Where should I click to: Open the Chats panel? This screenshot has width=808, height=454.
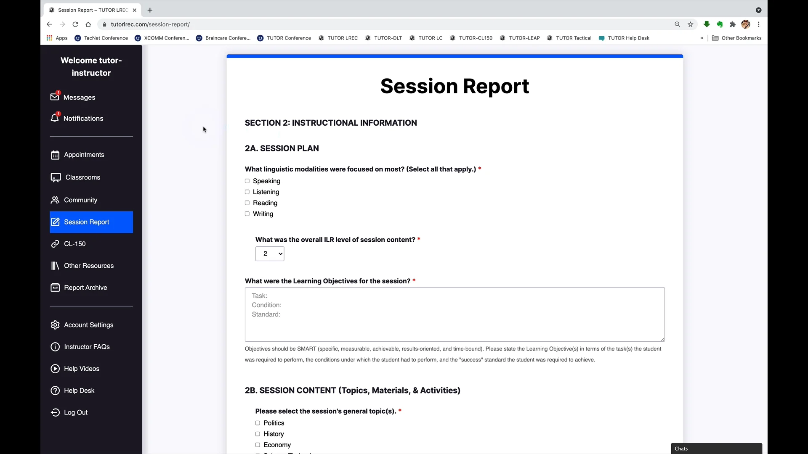(x=716, y=449)
